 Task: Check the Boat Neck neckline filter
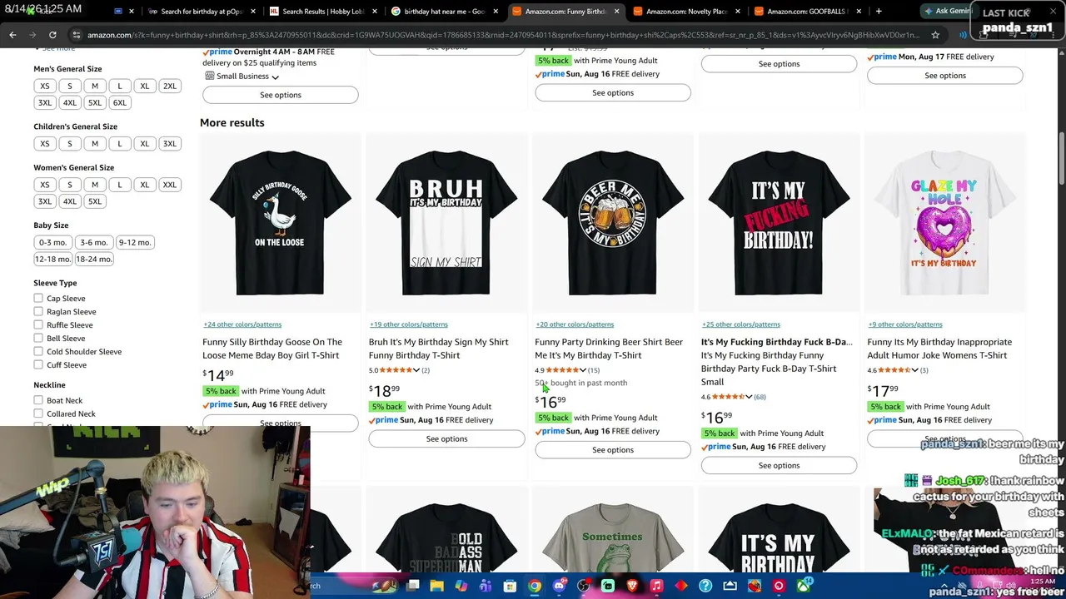pos(38,400)
